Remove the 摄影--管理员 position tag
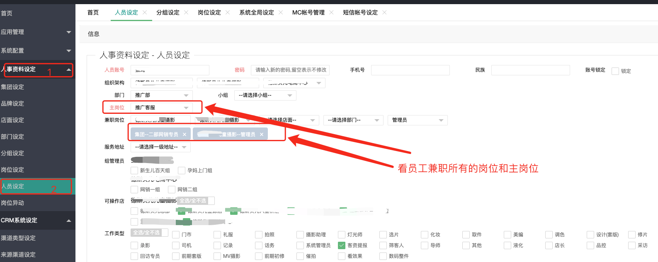Viewport: 658px width, 262px height. click(x=262, y=135)
